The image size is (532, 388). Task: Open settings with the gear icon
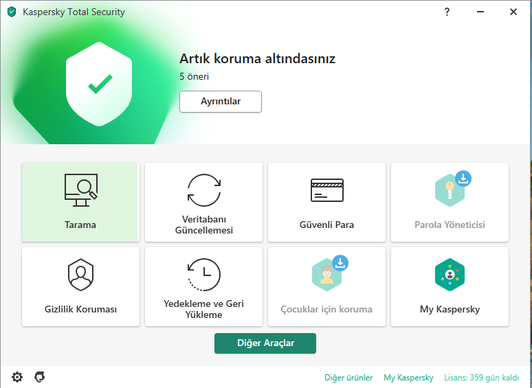(x=17, y=377)
